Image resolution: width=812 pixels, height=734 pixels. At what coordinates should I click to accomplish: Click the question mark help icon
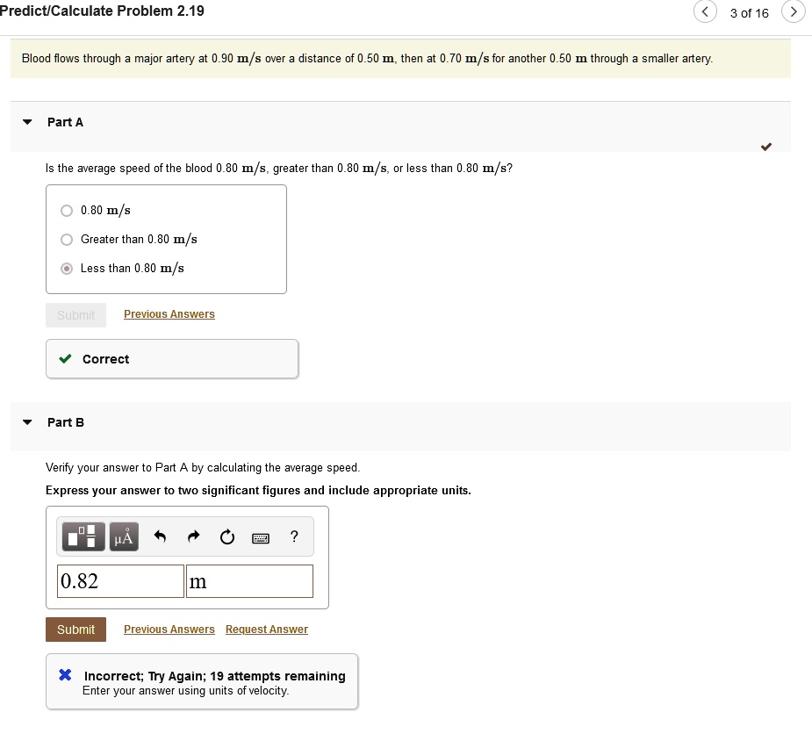(293, 536)
